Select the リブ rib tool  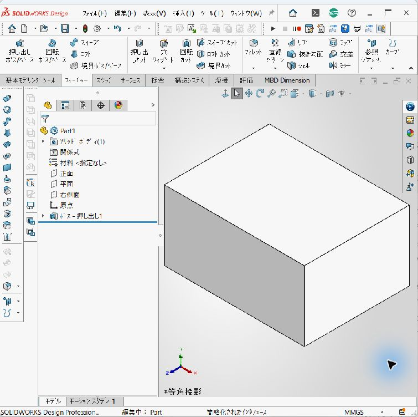(x=297, y=43)
